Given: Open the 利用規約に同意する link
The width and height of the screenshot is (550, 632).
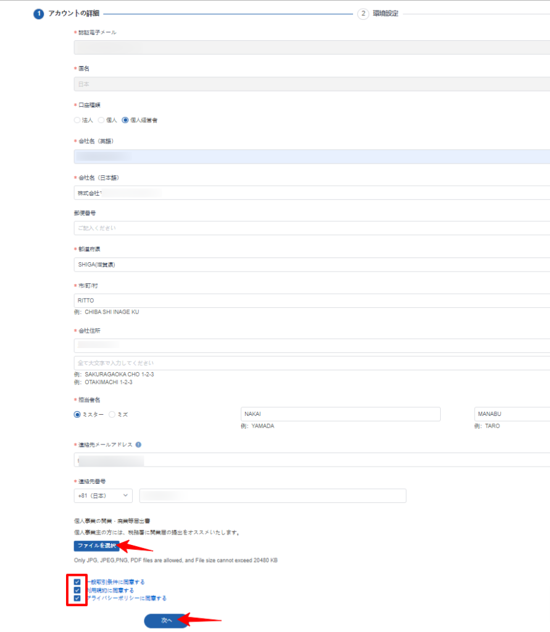Looking at the screenshot, I should (110, 590).
